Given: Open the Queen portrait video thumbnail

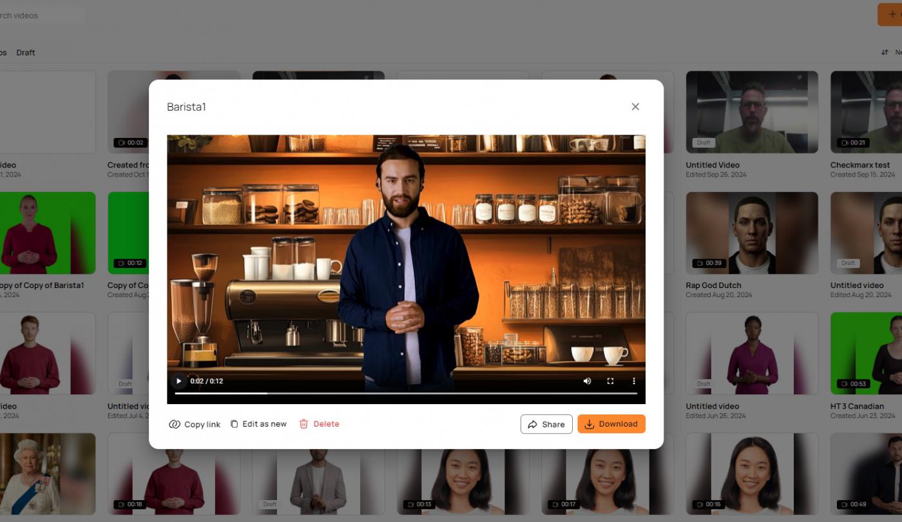Looking at the screenshot, I should (x=48, y=474).
